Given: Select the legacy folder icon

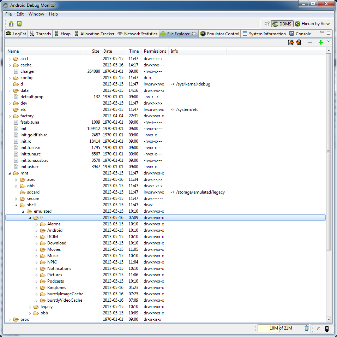Looking at the screenshot, I should click(36, 307).
